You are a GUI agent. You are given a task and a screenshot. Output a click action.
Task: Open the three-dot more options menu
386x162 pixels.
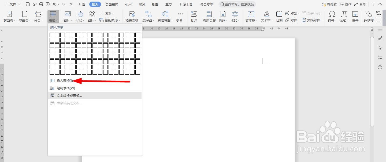[373, 4]
